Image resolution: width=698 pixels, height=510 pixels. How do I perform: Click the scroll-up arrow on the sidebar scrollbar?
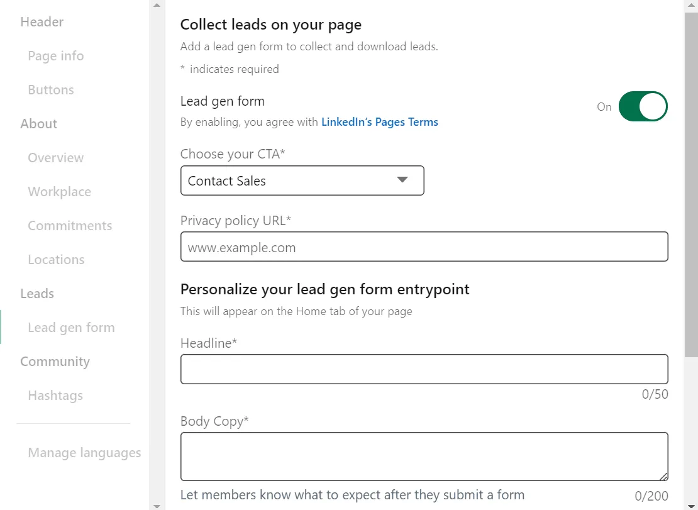click(x=156, y=5)
